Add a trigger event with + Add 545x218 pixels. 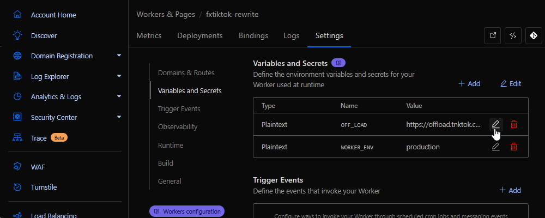click(510, 190)
